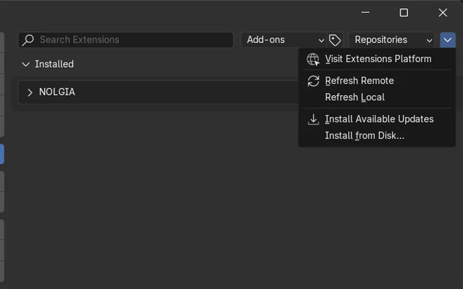This screenshot has width=463, height=289.
Task: Select Install Available Updates
Action: [x=377, y=119]
